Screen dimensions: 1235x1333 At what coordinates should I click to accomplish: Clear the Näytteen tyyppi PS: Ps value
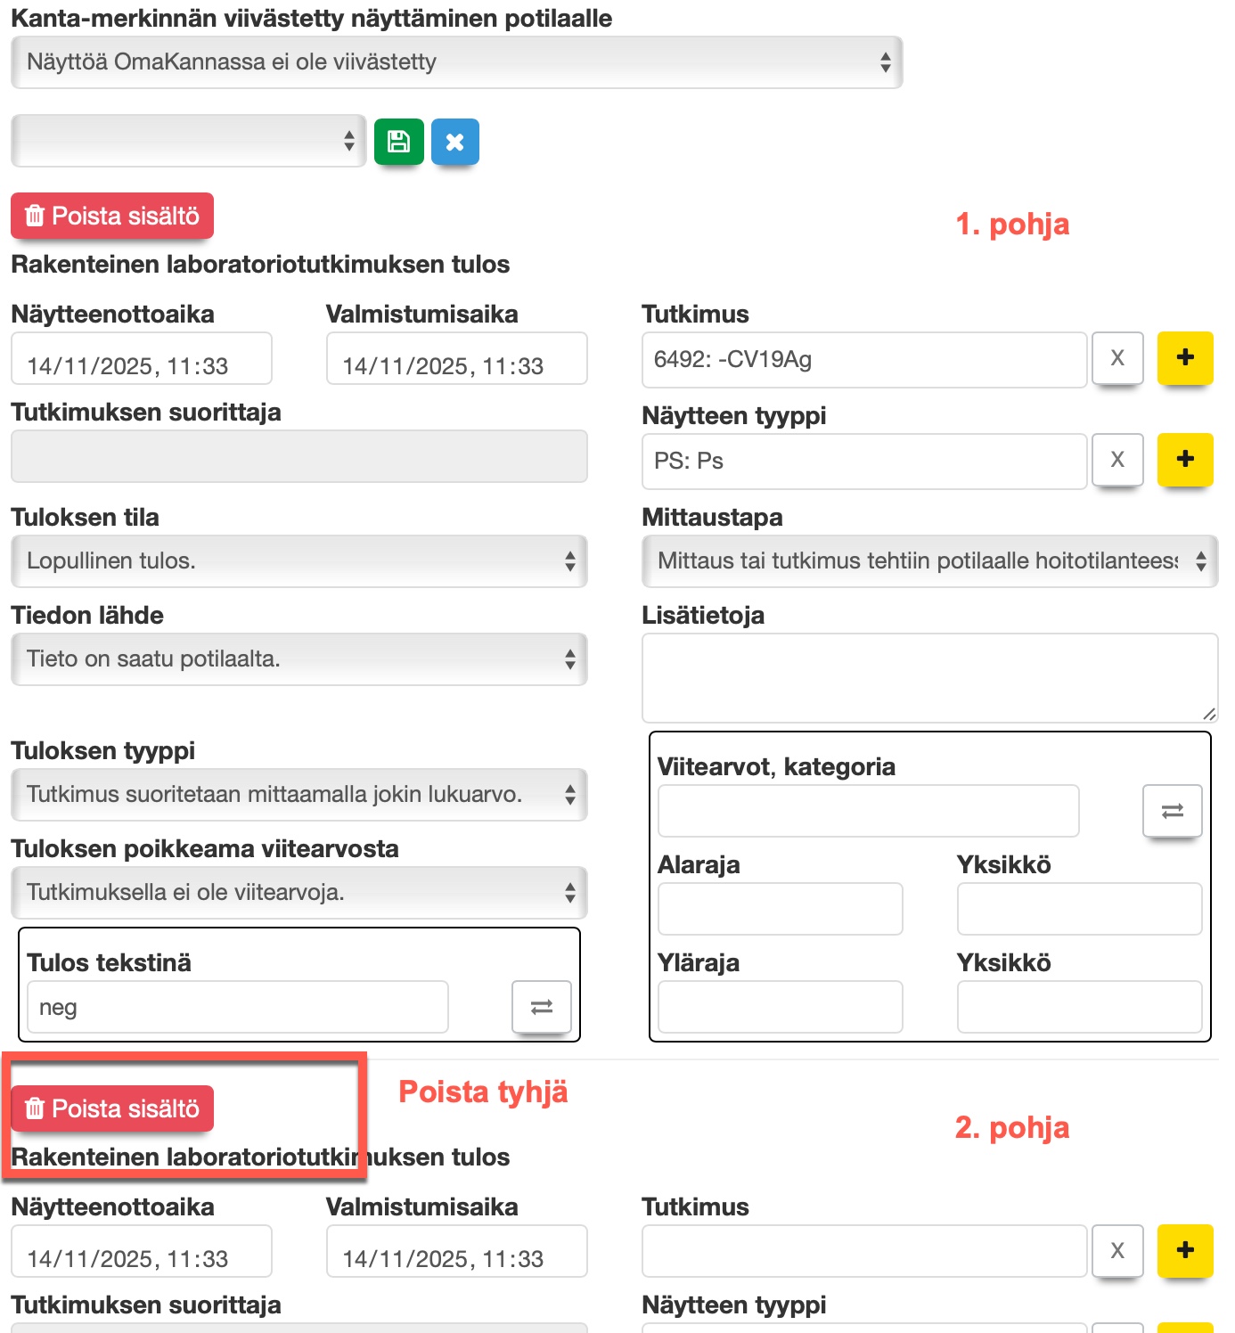coord(1116,460)
